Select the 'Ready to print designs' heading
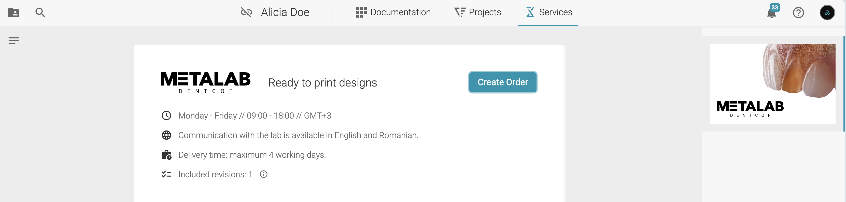 322,83
